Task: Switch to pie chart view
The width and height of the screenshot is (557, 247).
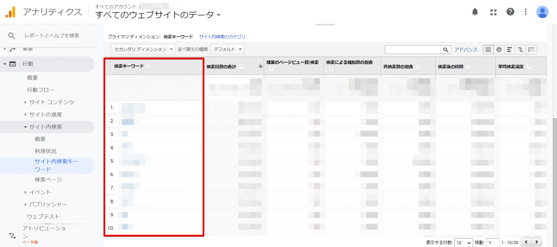Action: [x=499, y=50]
